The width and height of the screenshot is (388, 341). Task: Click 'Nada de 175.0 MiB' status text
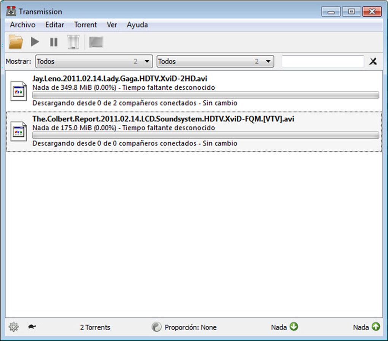pyautogui.click(x=124, y=128)
